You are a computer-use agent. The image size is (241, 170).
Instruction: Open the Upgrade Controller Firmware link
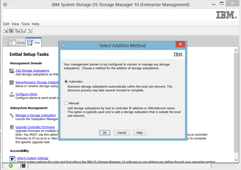[35, 127]
